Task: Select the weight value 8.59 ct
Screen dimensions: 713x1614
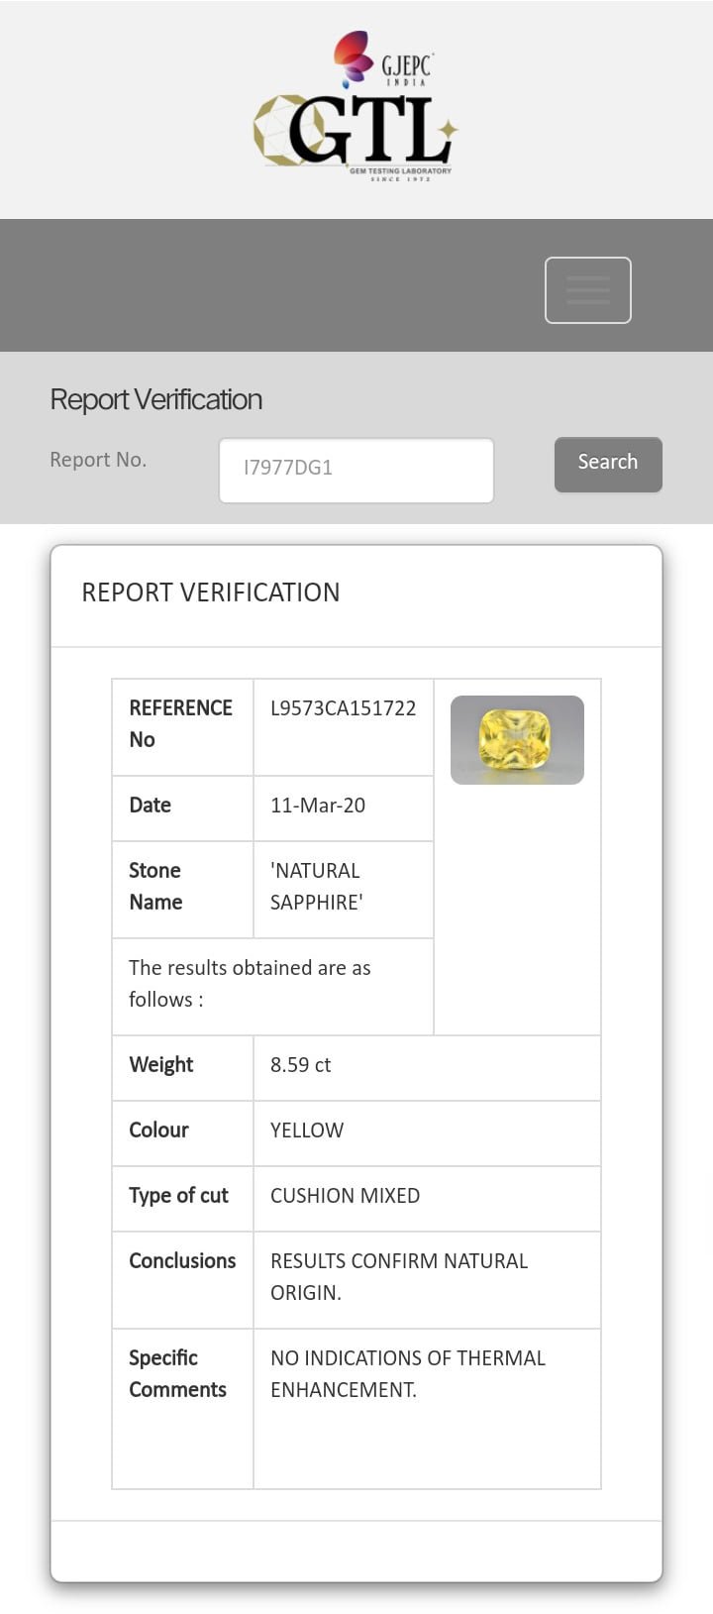Action: pyautogui.click(x=300, y=1065)
